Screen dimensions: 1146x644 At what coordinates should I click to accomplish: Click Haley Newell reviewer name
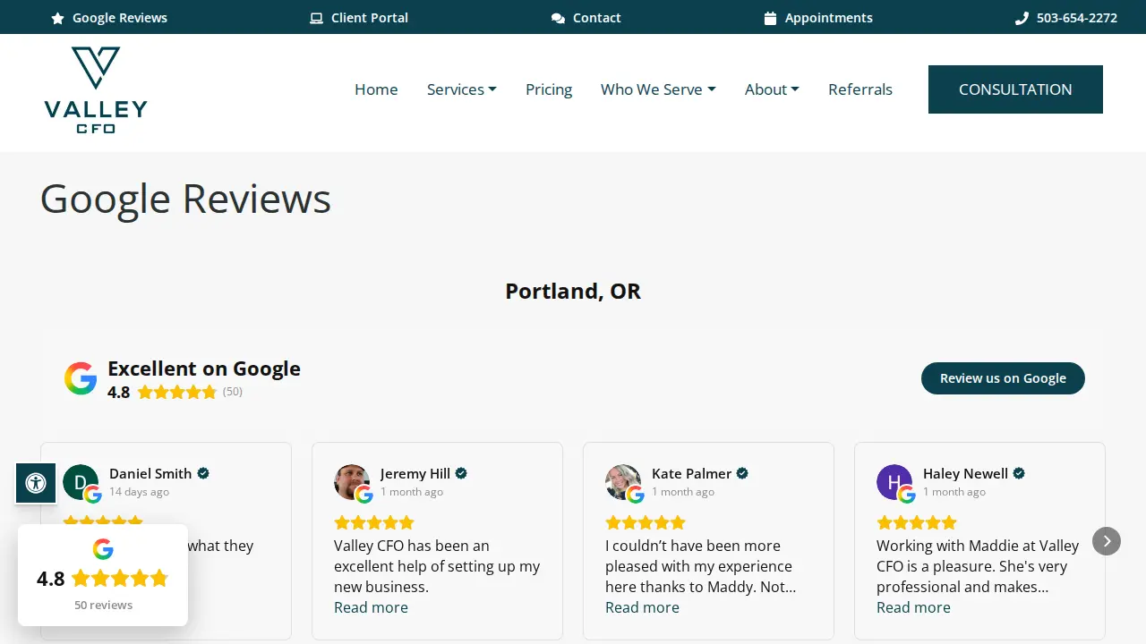tap(965, 473)
